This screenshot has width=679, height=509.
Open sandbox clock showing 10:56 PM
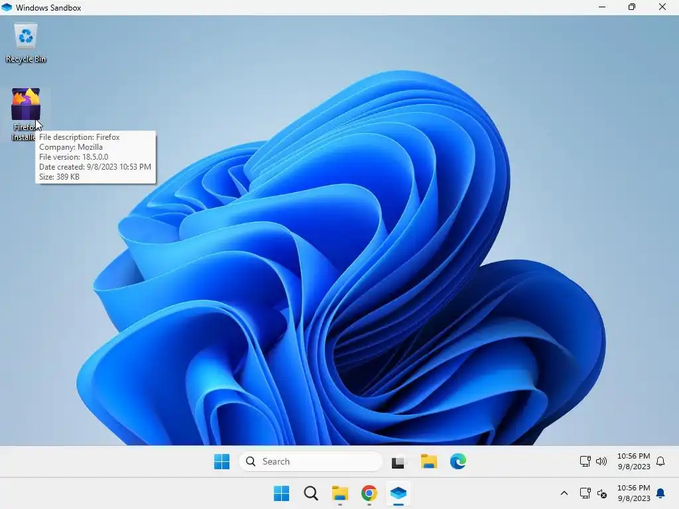coord(633,461)
